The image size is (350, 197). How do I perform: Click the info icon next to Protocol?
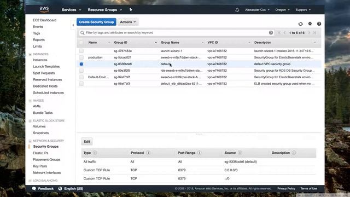click(x=148, y=153)
